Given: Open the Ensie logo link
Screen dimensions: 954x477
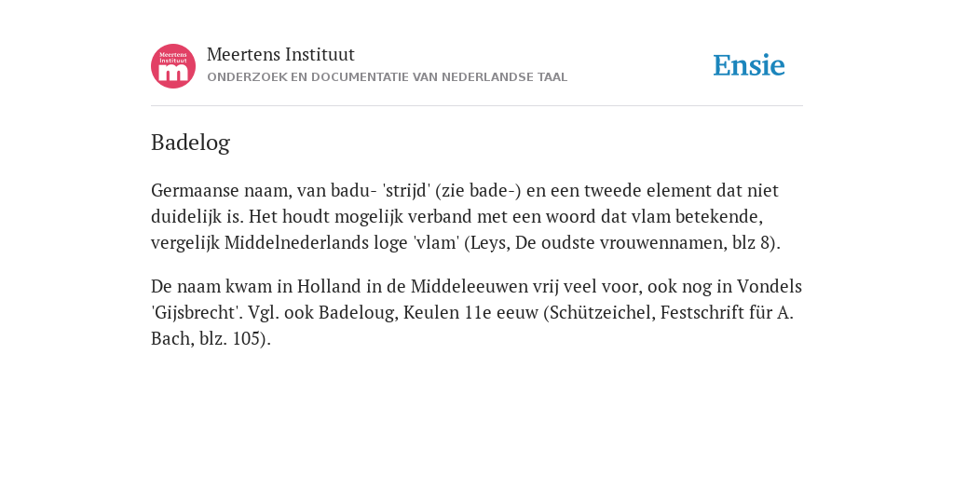Looking at the screenshot, I should [749, 65].
